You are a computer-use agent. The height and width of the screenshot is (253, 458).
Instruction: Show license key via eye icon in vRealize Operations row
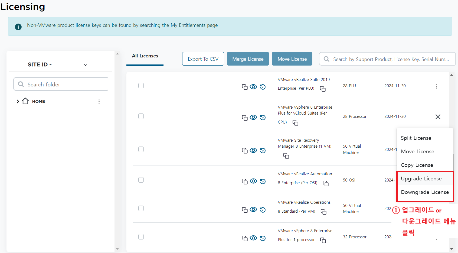coord(253,210)
